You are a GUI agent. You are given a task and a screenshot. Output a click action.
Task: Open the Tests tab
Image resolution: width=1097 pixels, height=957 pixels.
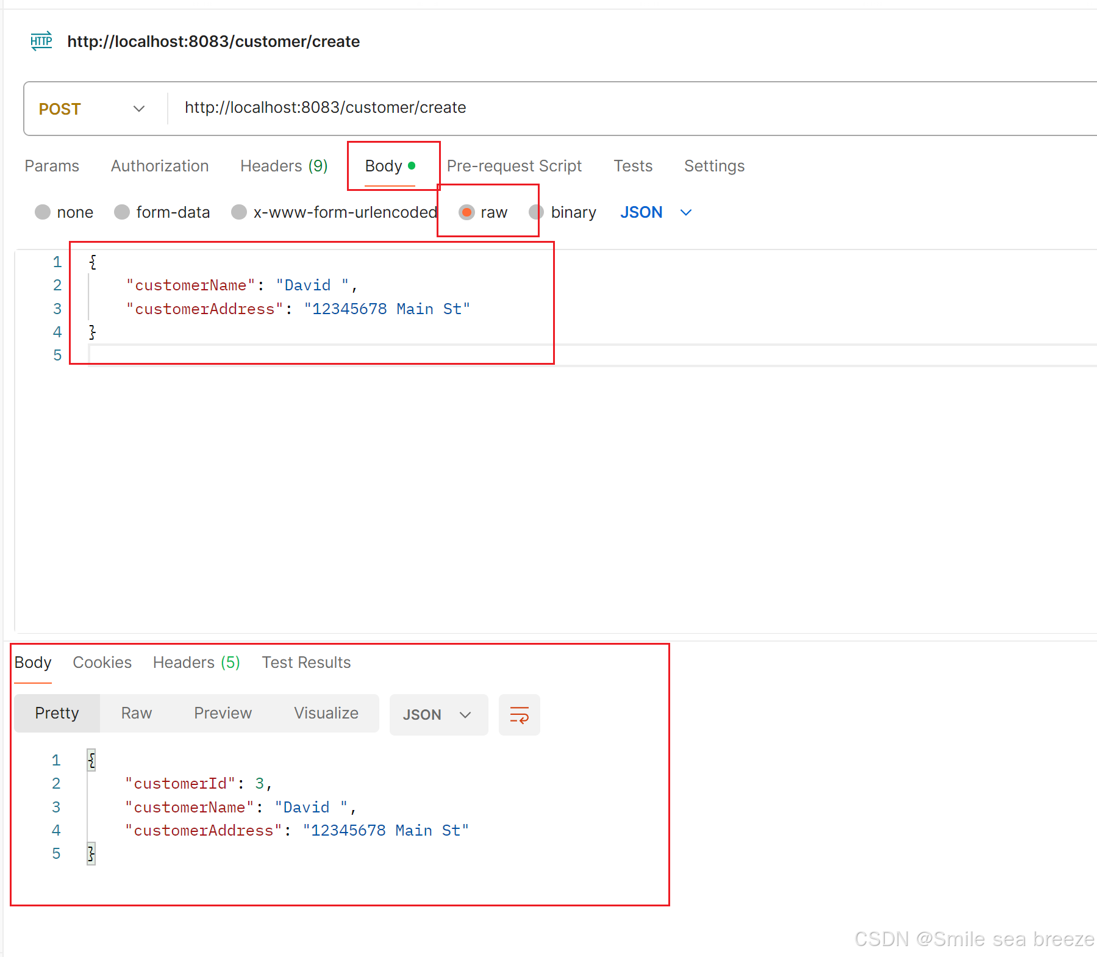point(633,166)
